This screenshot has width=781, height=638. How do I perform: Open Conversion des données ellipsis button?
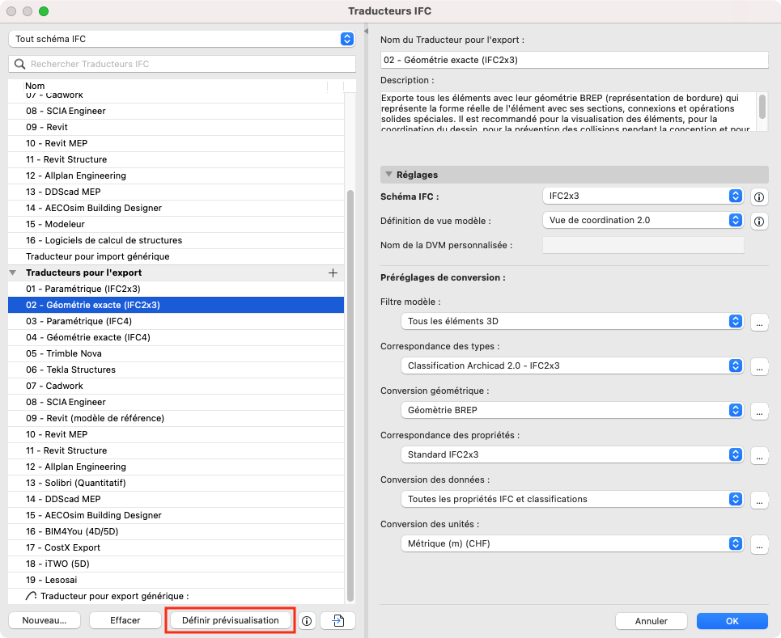758,499
